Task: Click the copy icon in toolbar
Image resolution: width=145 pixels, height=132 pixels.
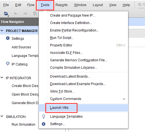Action: (x=35, y=14)
